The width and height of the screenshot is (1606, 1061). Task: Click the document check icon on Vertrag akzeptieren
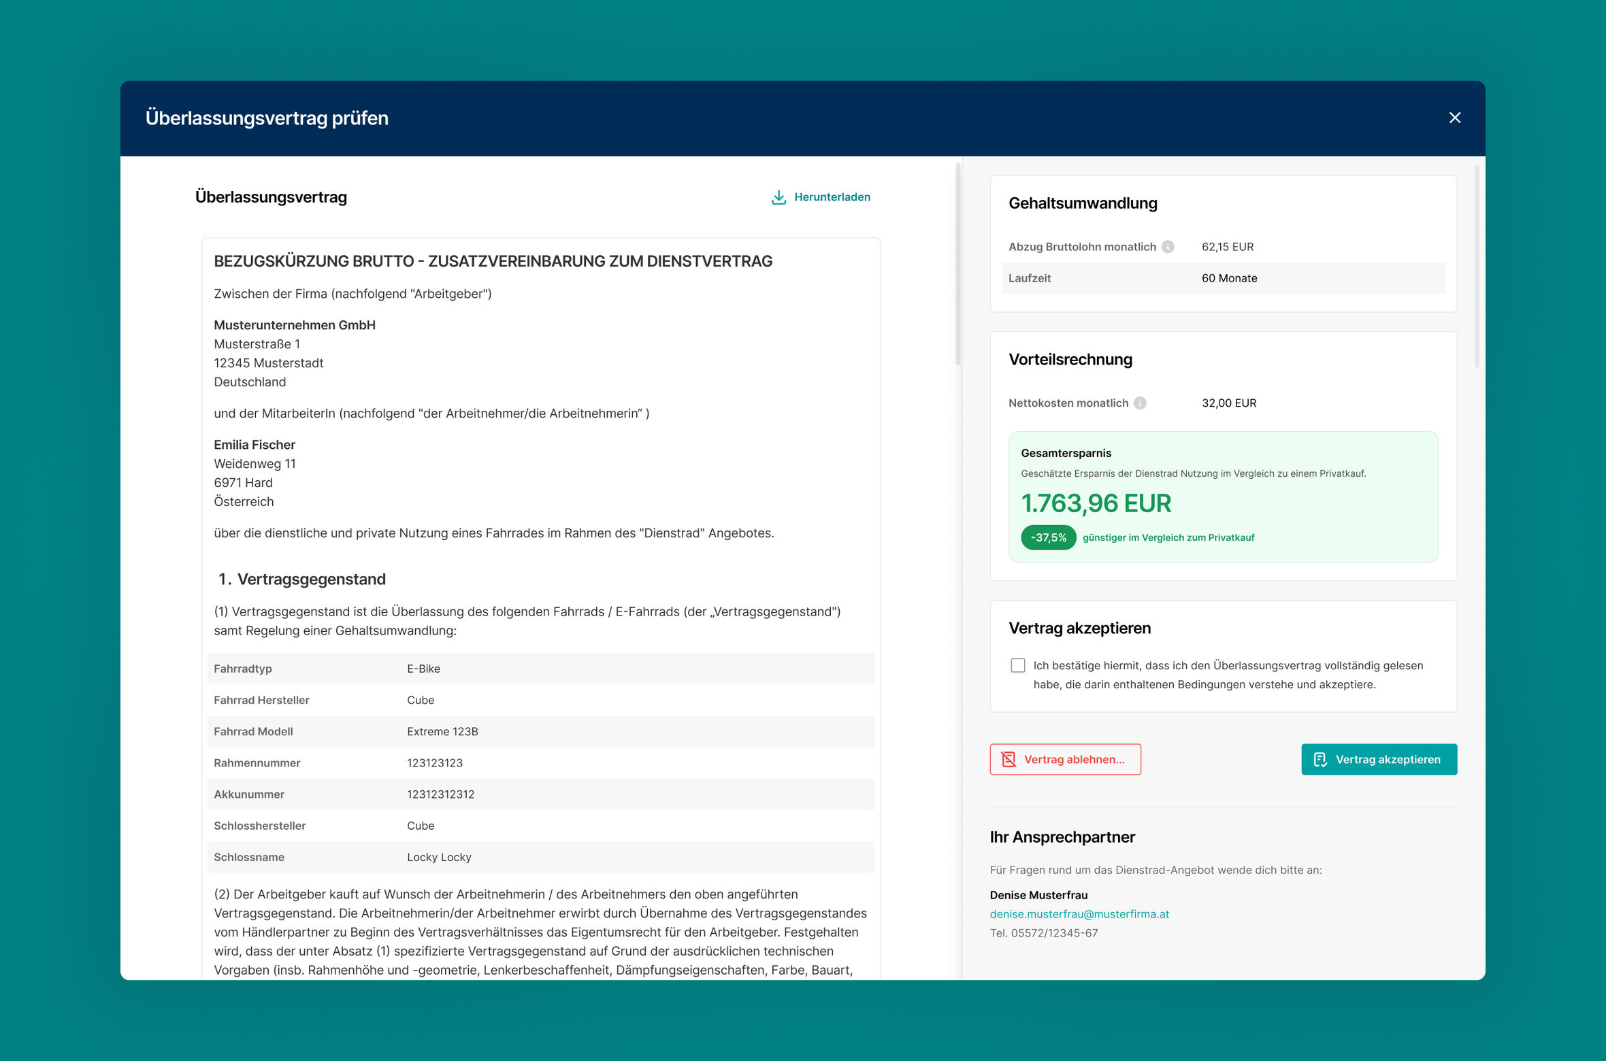pos(1320,759)
